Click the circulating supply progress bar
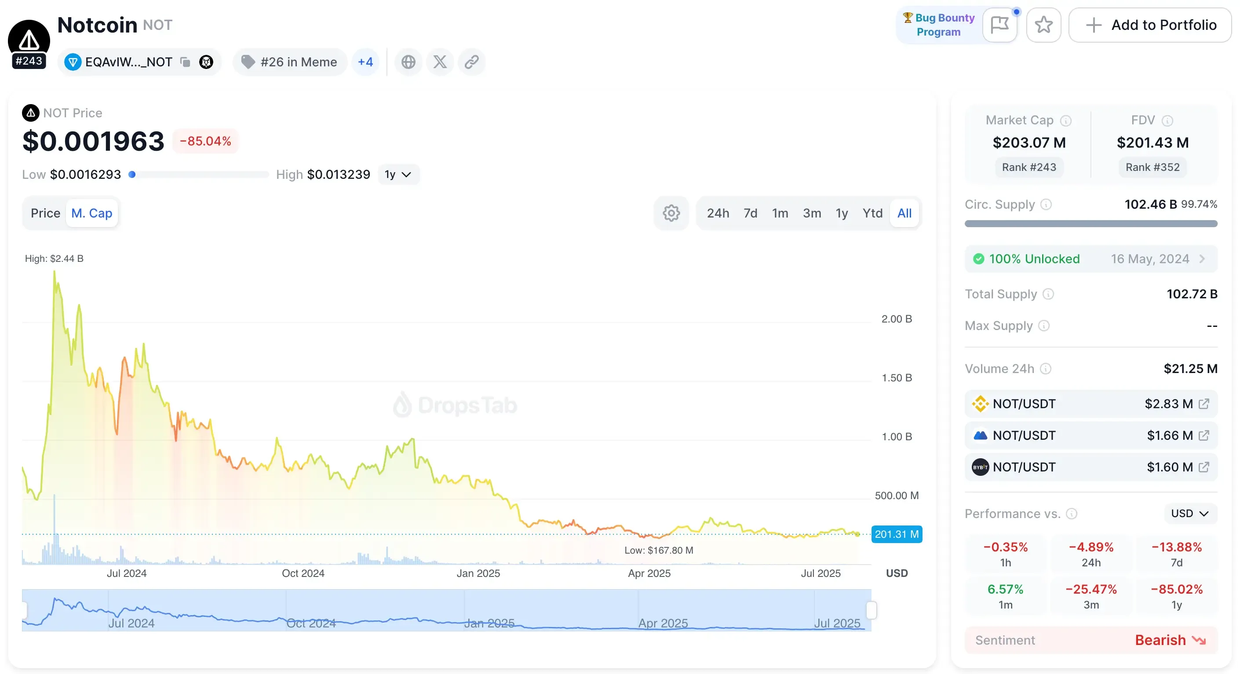The height and width of the screenshot is (674, 1240). (x=1090, y=223)
